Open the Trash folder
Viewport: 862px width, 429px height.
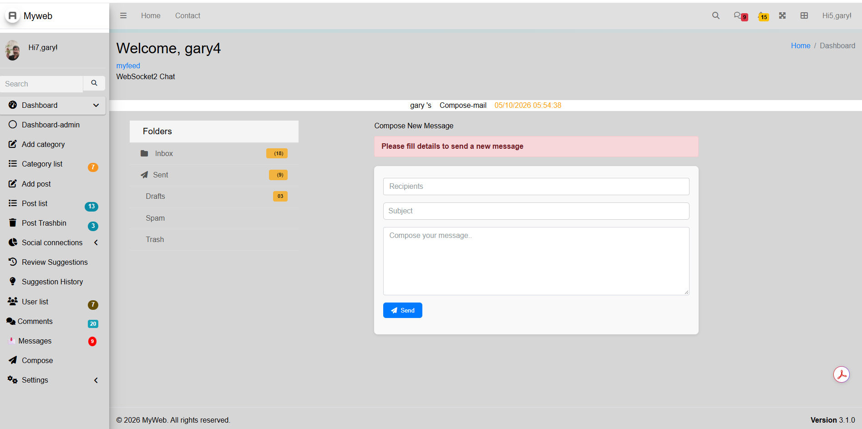pyautogui.click(x=214, y=239)
